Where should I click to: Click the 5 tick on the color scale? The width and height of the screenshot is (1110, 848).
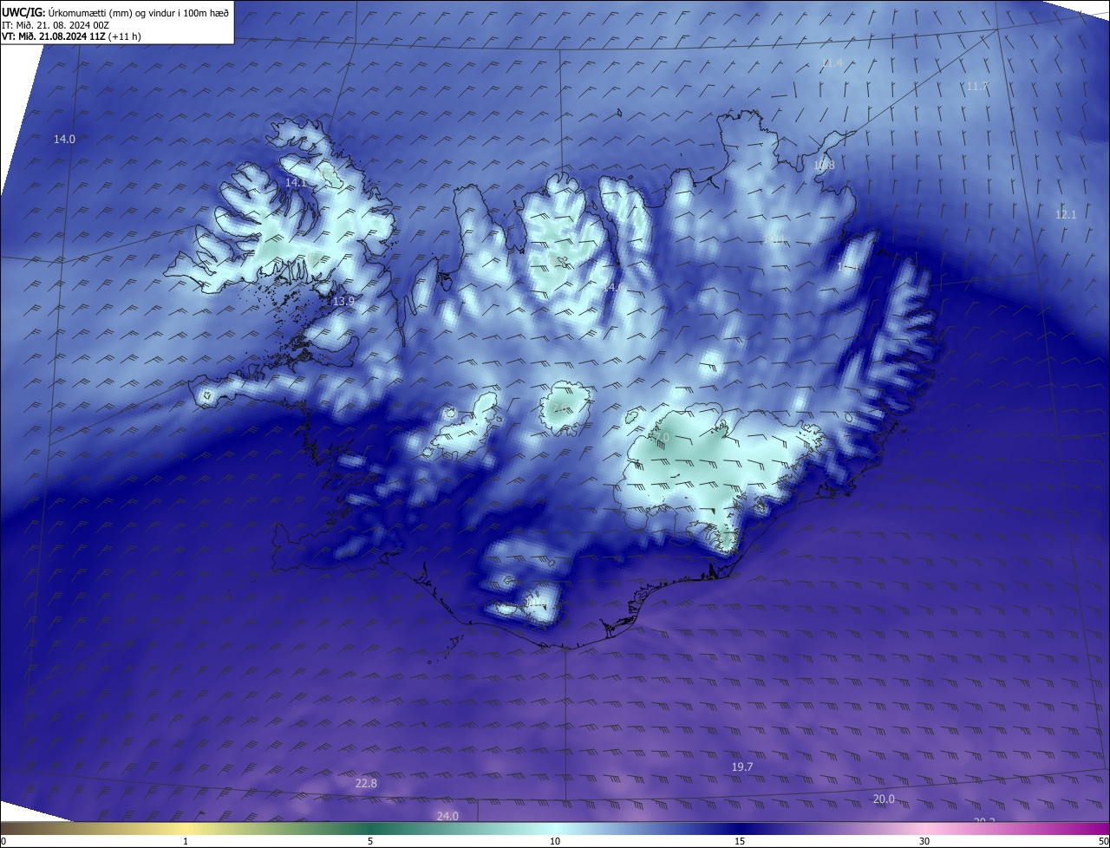click(x=370, y=841)
